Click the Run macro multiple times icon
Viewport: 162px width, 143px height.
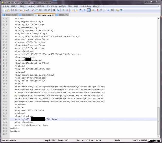point(109,10)
